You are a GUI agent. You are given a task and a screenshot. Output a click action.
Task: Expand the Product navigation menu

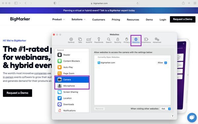[x=58, y=20]
